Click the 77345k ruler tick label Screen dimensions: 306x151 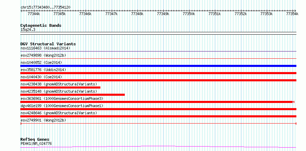(59, 14)
